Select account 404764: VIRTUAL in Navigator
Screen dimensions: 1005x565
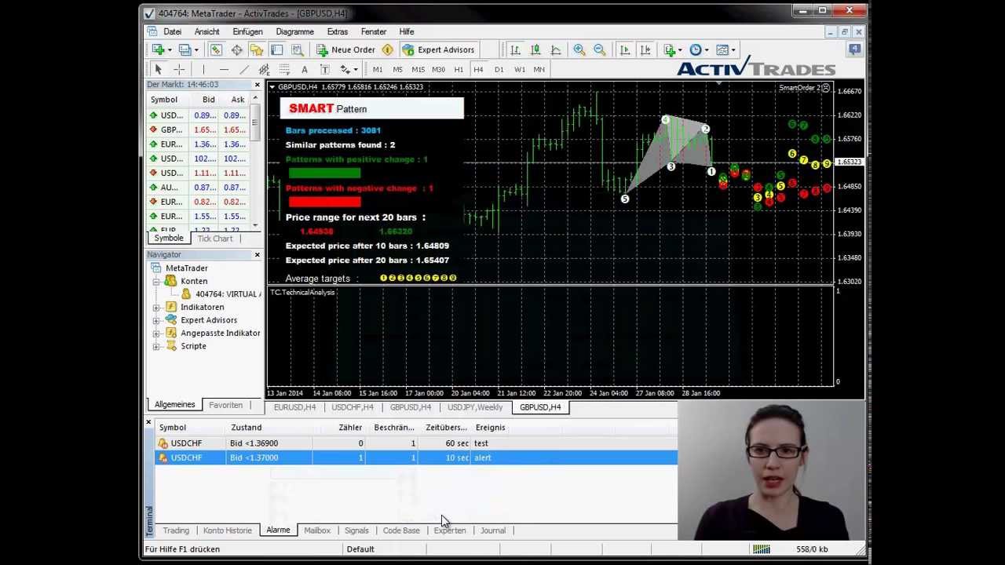coord(221,294)
